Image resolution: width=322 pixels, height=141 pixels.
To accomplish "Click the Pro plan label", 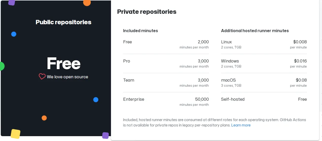I will 127,61.
